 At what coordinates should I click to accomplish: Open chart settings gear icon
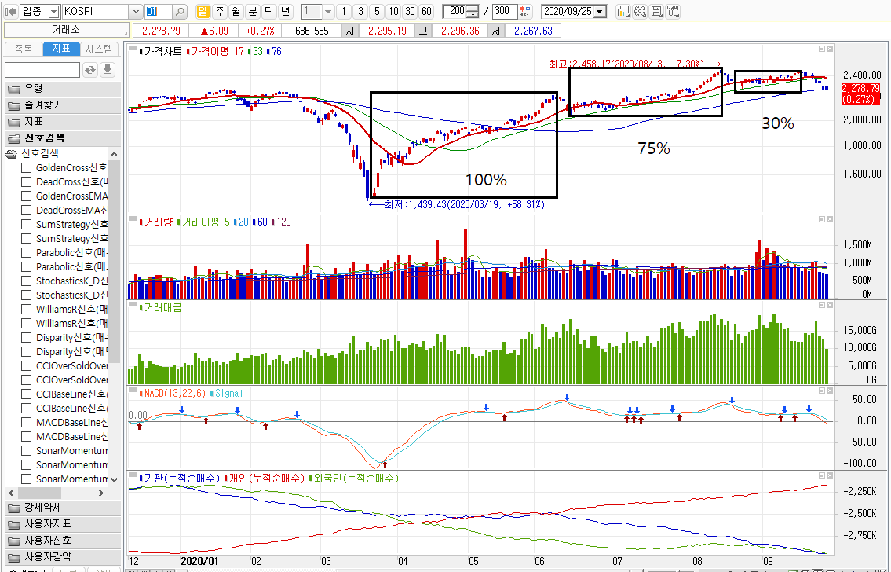tap(640, 11)
